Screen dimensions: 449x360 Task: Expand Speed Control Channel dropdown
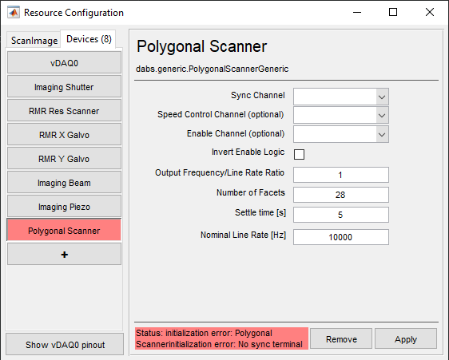pos(341,115)
